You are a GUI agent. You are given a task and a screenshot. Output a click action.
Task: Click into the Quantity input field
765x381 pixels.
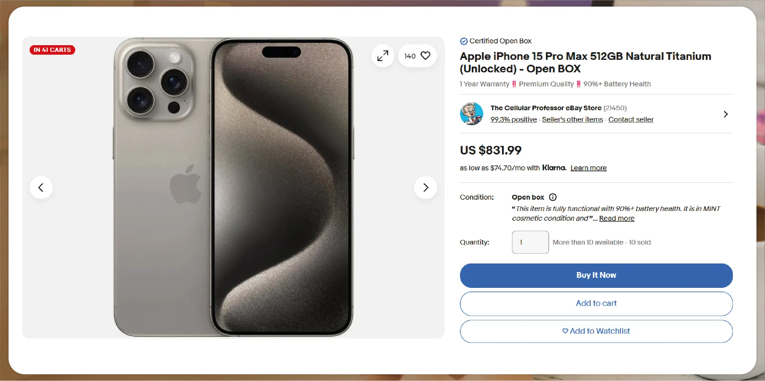[x=530, y=242]
